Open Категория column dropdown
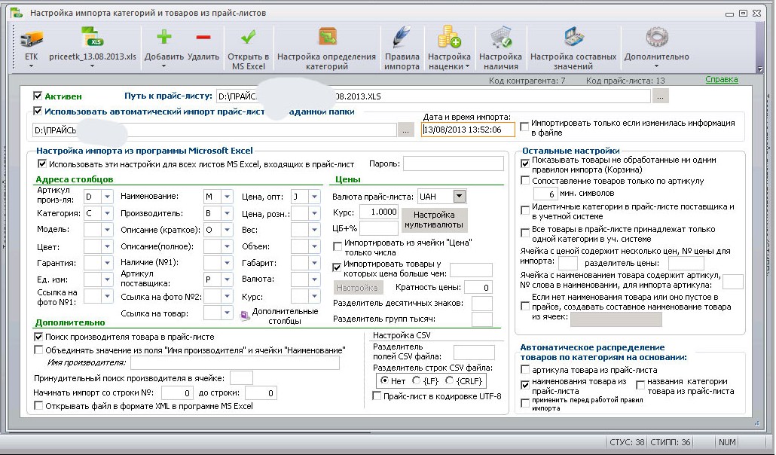Viewport: 776px width, 455px height. [x=107, y=213]
